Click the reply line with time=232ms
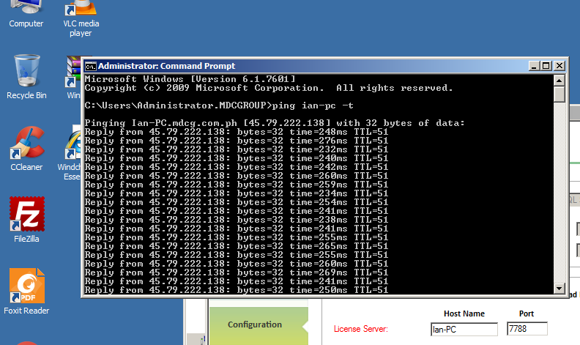The height and width of the screenshot is (345, 580). tap(237, 149)
